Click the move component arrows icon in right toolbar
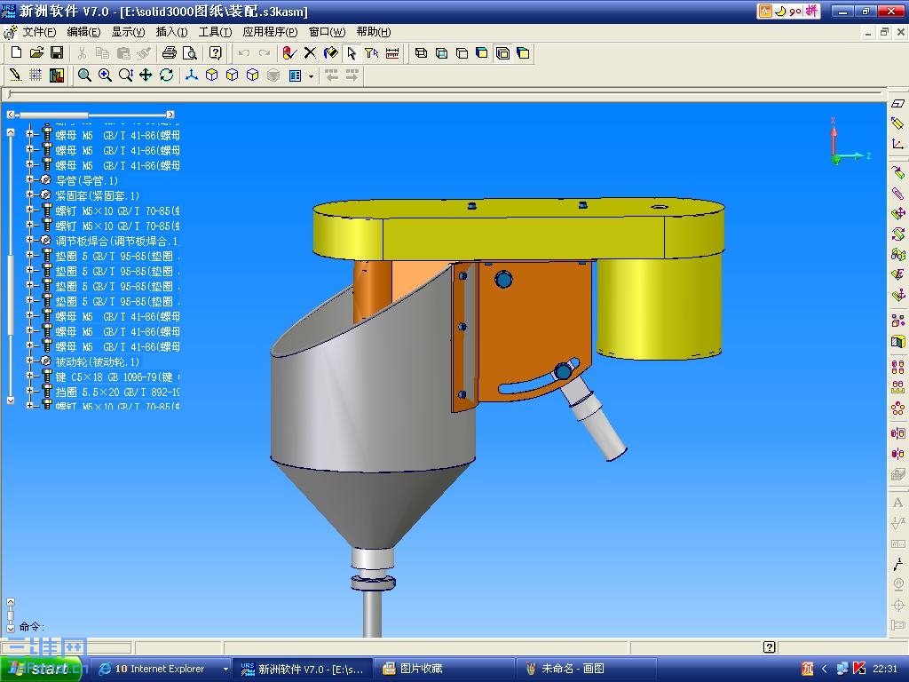909x682 pixels. coord(897,213)
